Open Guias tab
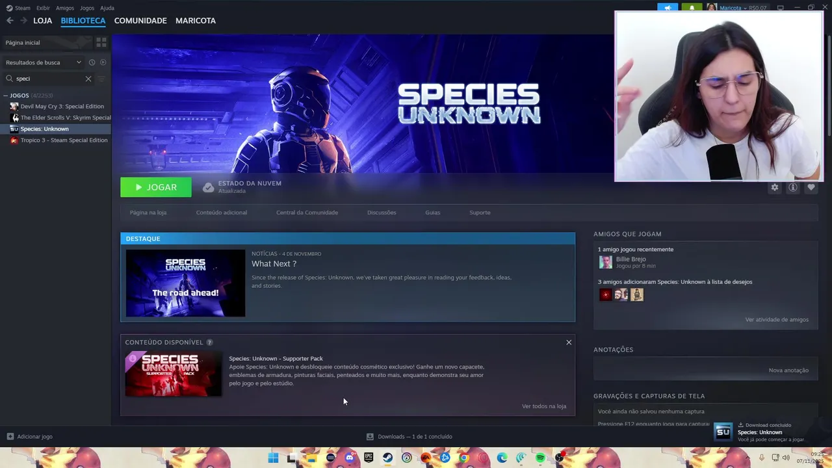This screenshot has width=832, height=468. click(x=433, y=213)
